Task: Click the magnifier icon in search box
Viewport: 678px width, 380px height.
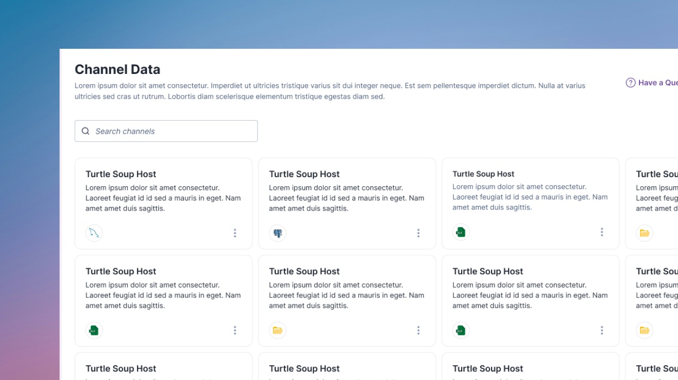Action: coord(86,131)
